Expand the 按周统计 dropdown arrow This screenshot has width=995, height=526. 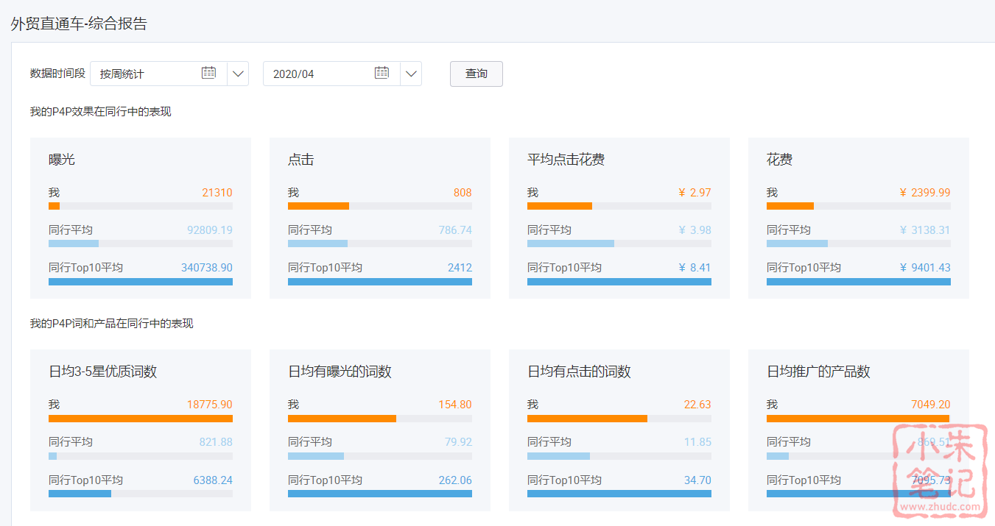coord(238,74)
